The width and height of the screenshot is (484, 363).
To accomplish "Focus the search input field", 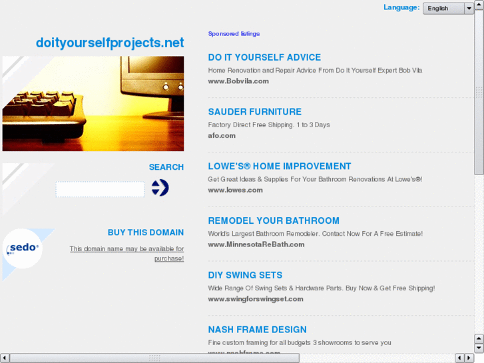I will point(100,189).
